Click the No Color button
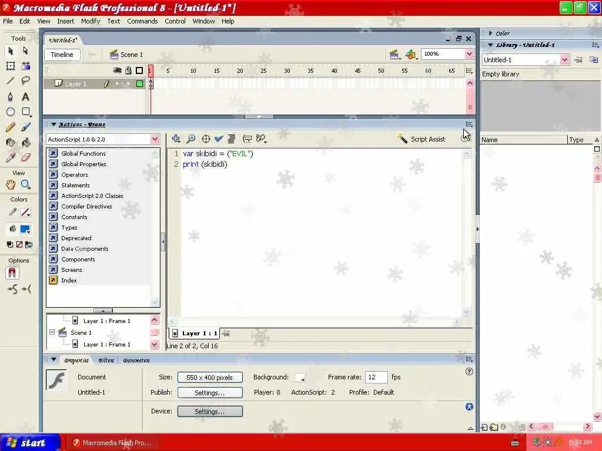 tap(19, 245)
